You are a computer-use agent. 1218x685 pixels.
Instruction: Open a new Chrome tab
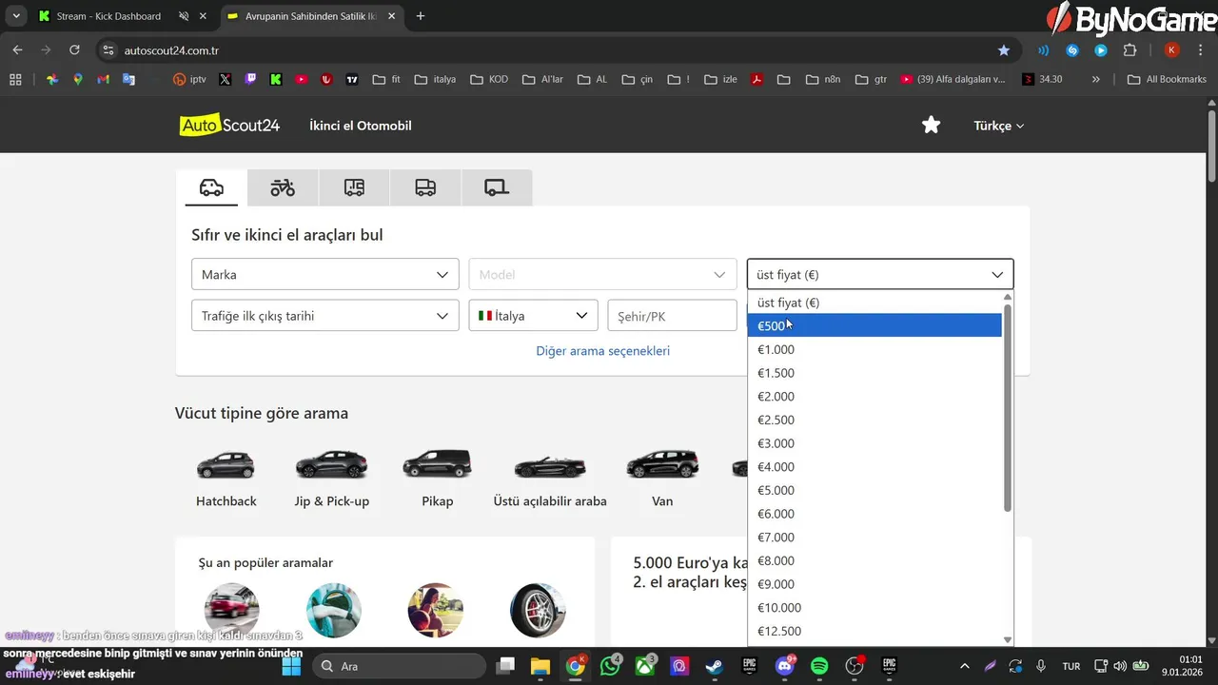(x=421, y=16)
